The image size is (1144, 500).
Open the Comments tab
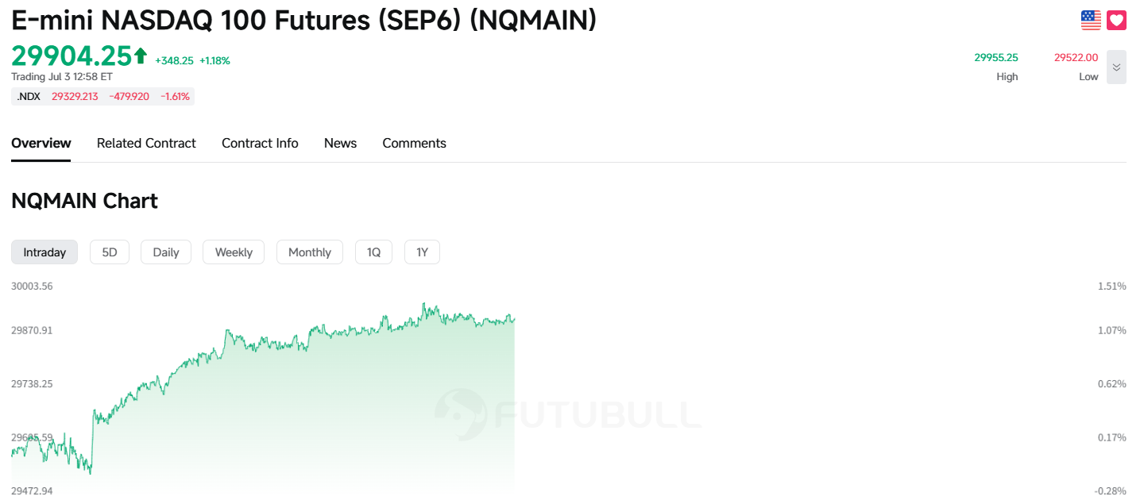click(x=414, y=143)
